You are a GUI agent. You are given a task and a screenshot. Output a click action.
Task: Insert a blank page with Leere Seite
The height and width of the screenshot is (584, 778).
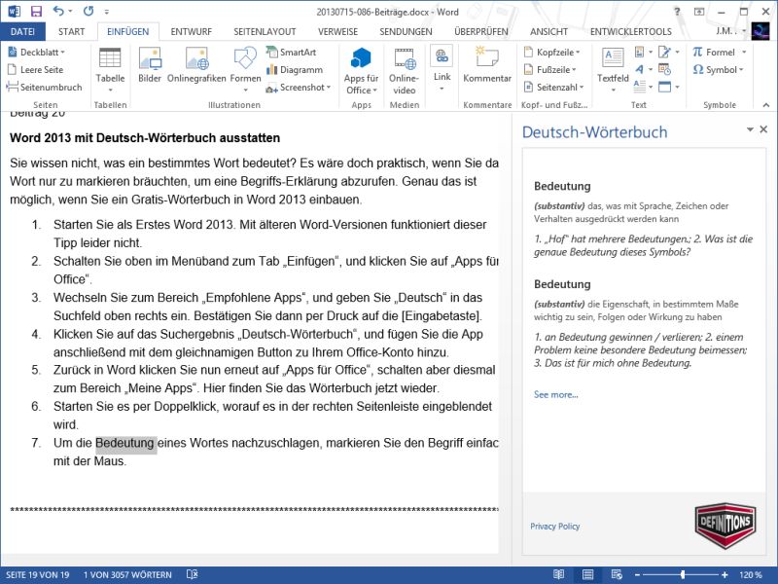[36, 69]
